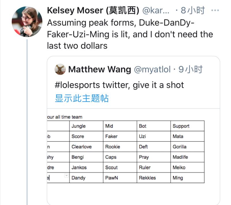The image size is (231, 205).
Task: Select the Ming cell in Support column
Action: point(178,178)
